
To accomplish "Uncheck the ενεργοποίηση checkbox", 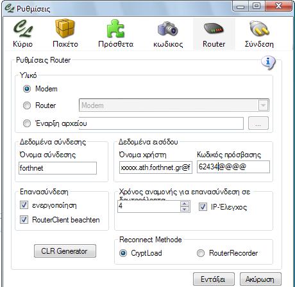I will [x=24, y=205].
